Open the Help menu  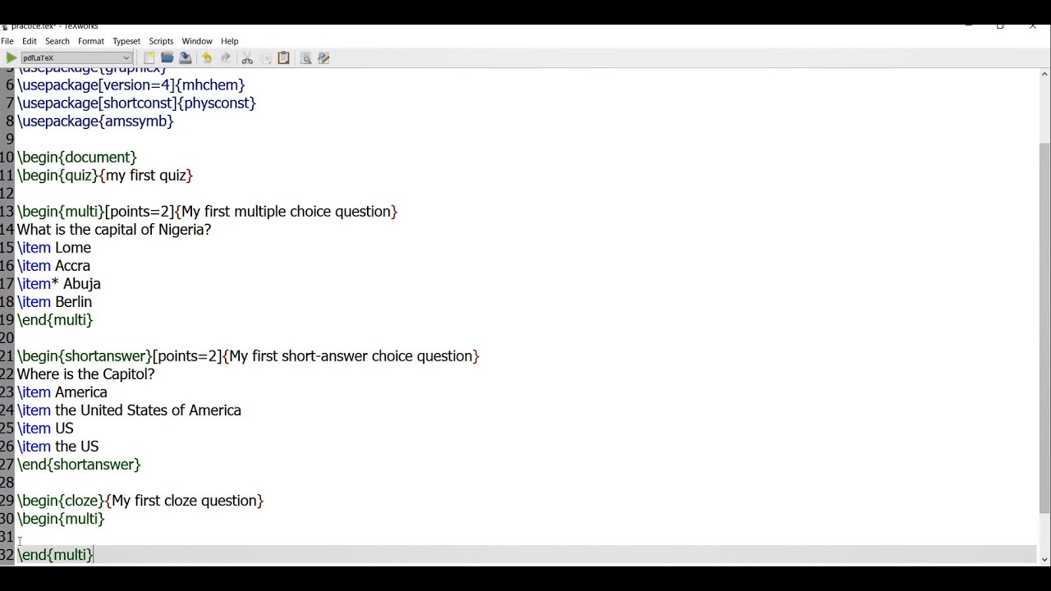pyautogui.click(x=230, y=41)
